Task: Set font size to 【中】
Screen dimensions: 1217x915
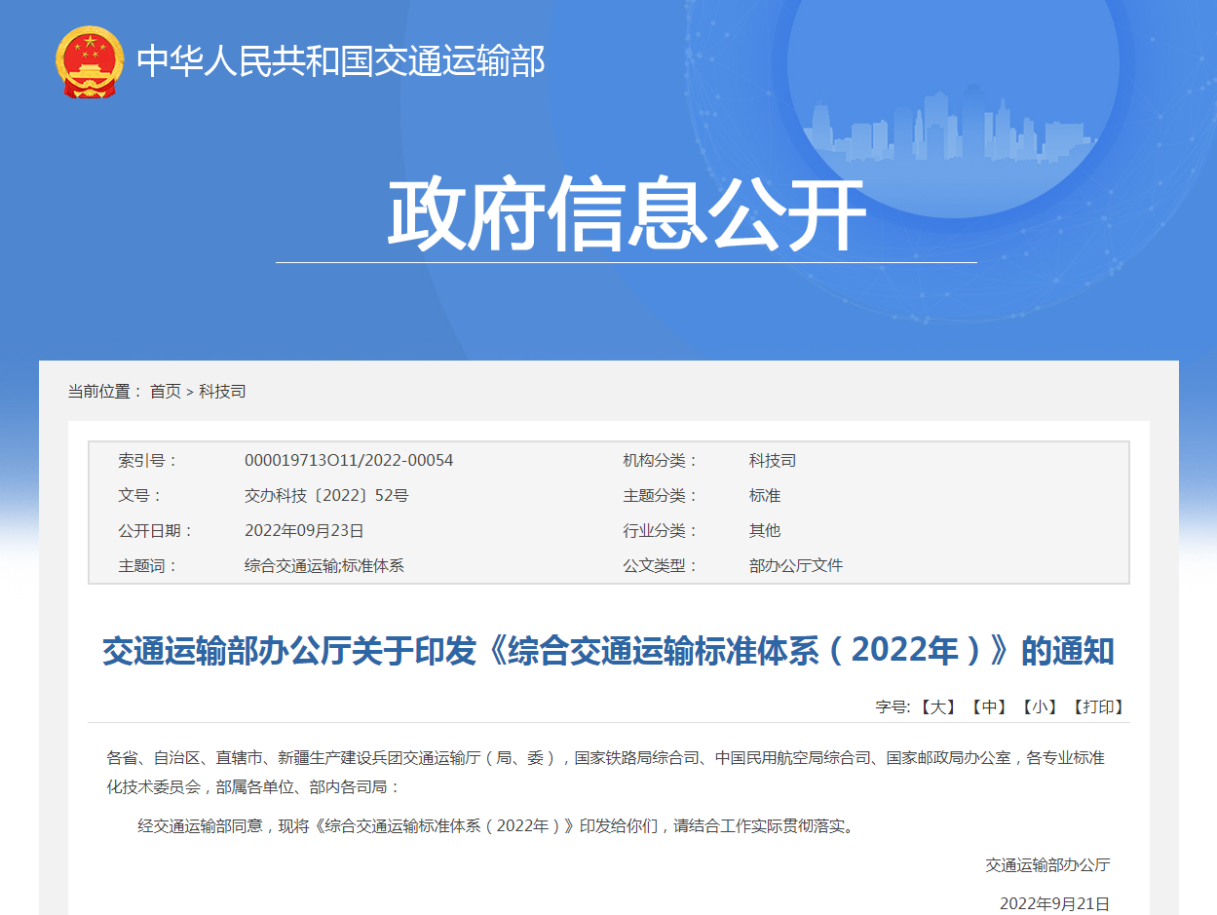Action: point(989,706)
